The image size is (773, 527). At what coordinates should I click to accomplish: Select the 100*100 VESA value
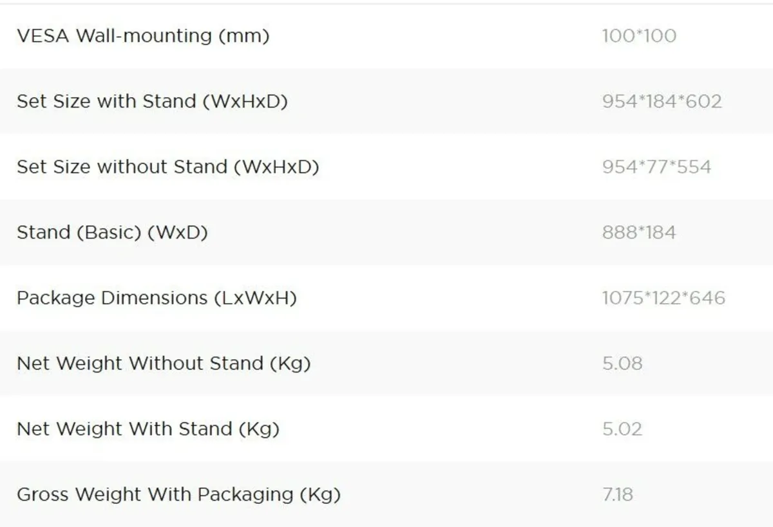(639, 35)
